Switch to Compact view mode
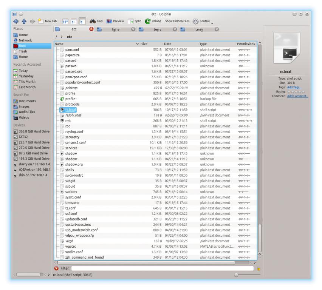322x290 pixels. tap(73, 22)
